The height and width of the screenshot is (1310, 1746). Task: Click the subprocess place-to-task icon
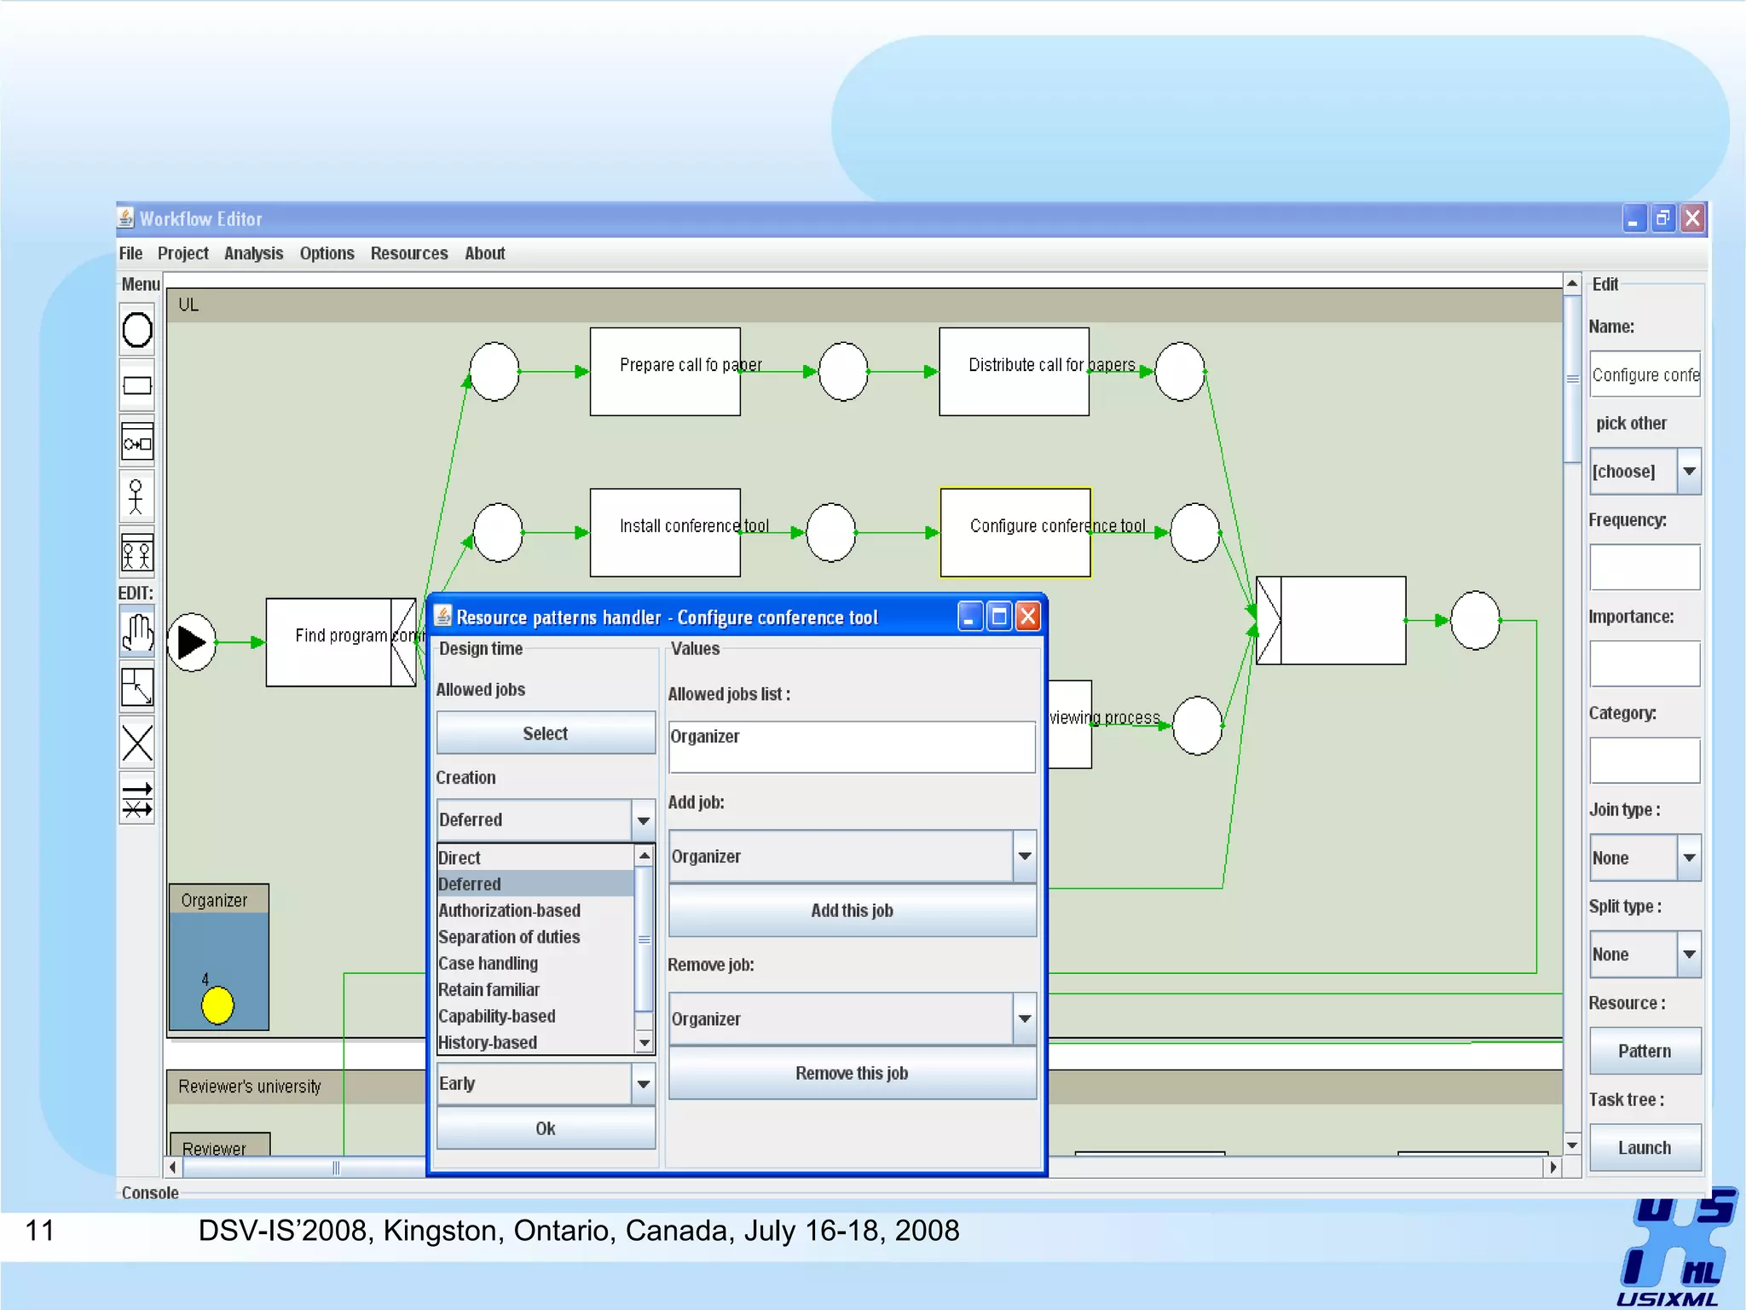(x=136, y=442)
